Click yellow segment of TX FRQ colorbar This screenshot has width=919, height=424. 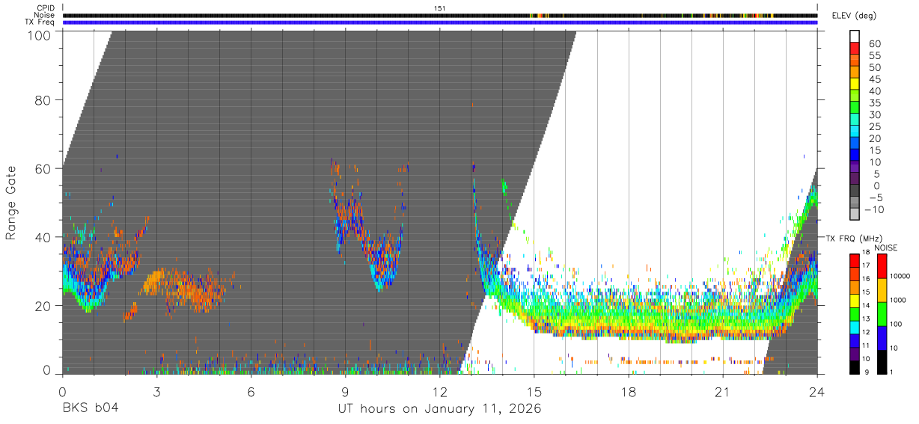coord(855,301)
